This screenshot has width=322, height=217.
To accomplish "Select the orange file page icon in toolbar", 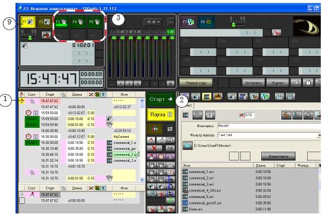I will [x=218, y=97].
